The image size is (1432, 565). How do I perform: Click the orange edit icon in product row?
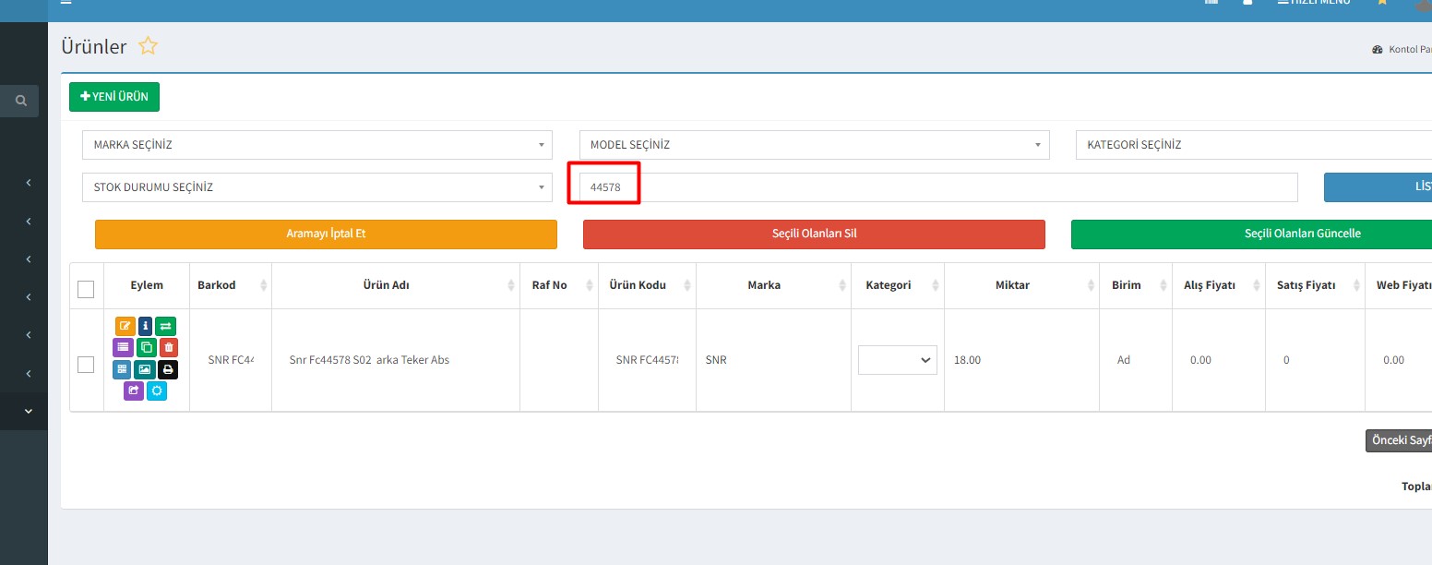(x=125, y=326)
